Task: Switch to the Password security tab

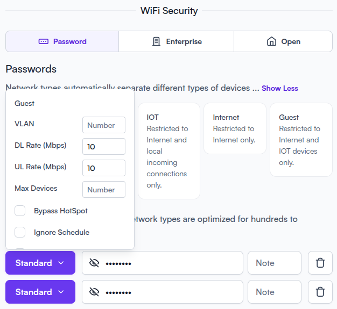Action: [x=62, y=41]
